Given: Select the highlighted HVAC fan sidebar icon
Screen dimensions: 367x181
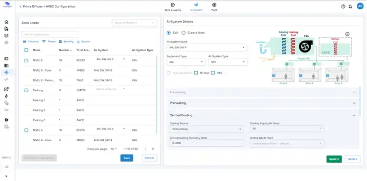Looking at the screenshot, I should tap(6, 72).
